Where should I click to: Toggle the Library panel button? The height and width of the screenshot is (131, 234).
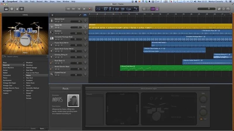pos(6,9)
